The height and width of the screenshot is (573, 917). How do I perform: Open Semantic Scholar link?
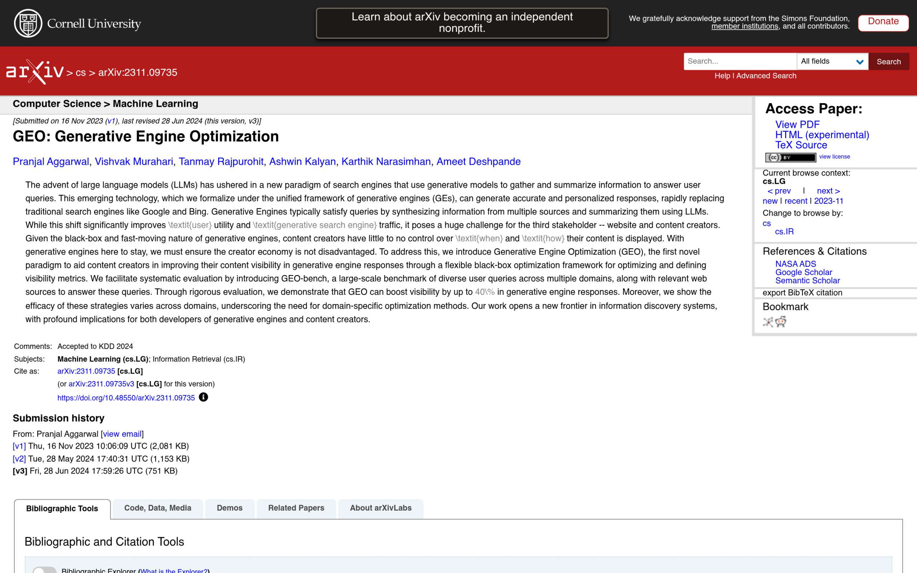tap(807, 281)
